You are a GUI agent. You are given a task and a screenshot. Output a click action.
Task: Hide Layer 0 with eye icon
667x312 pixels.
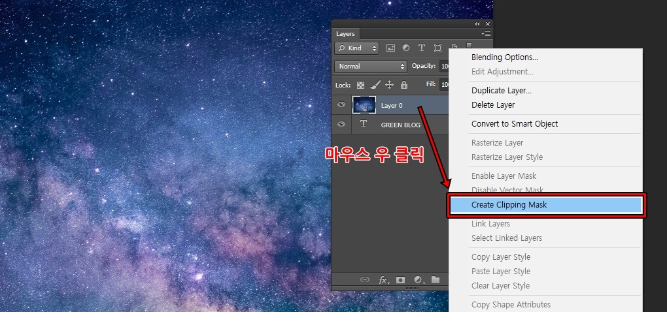(x=341, y=105)
